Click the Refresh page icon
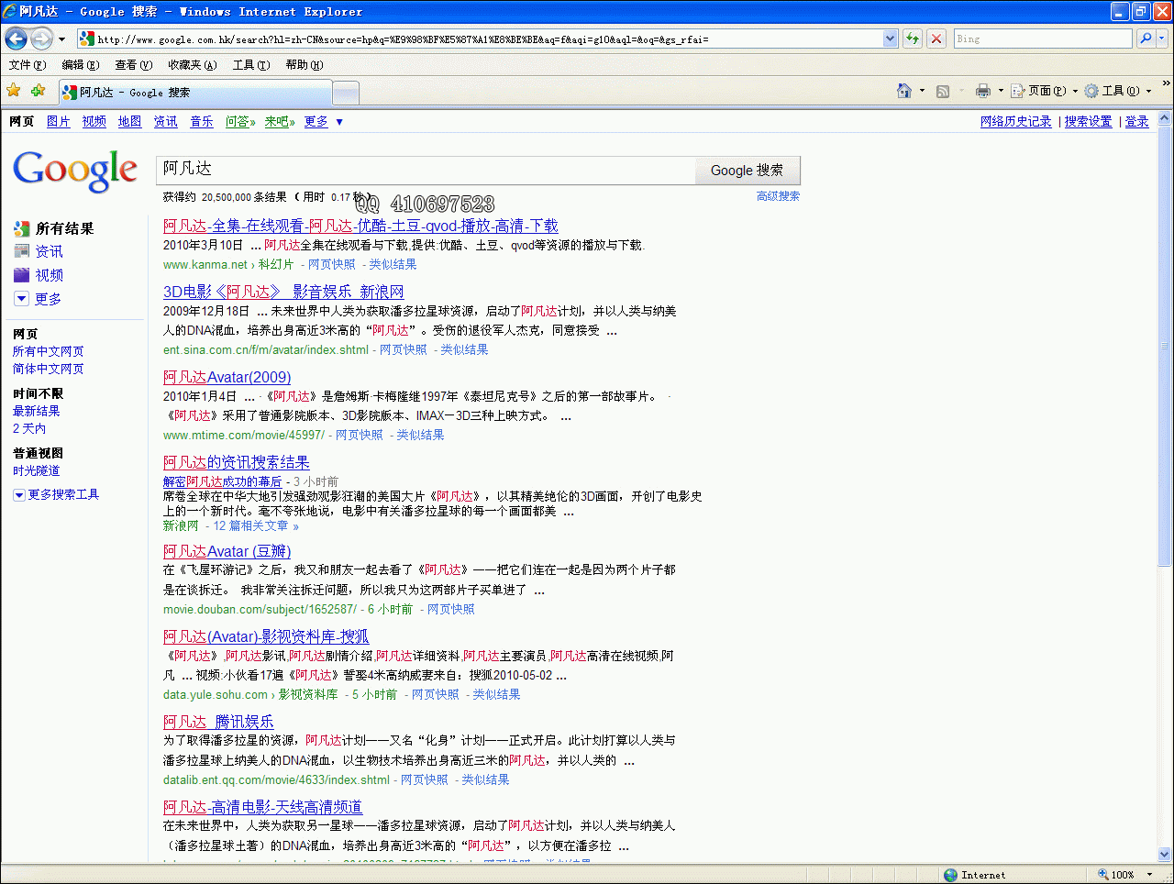This screenshot has width=1174, height=884. point(913,39)
